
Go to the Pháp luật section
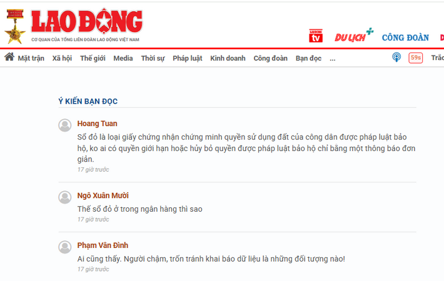(188, 58)
